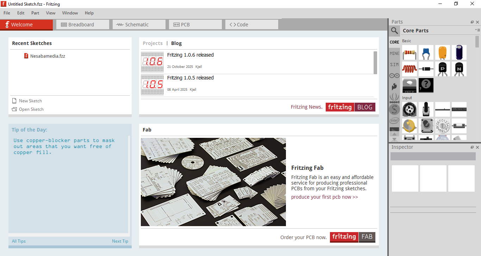Screen dimensions: 481x256
Task: Select the NPN transistor part
Action: [x=459, y=69]
